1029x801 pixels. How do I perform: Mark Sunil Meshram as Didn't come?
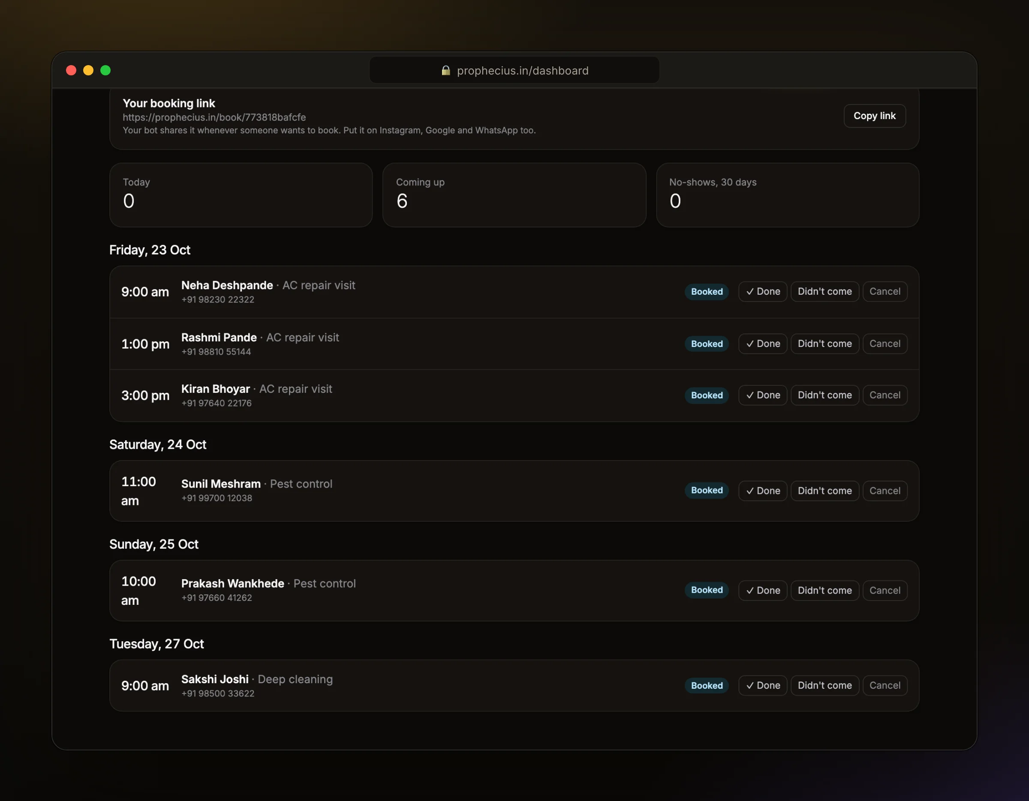(824, 490)
